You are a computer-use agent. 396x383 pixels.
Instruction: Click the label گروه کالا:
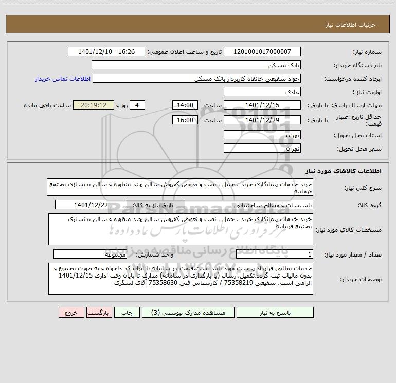369,205
